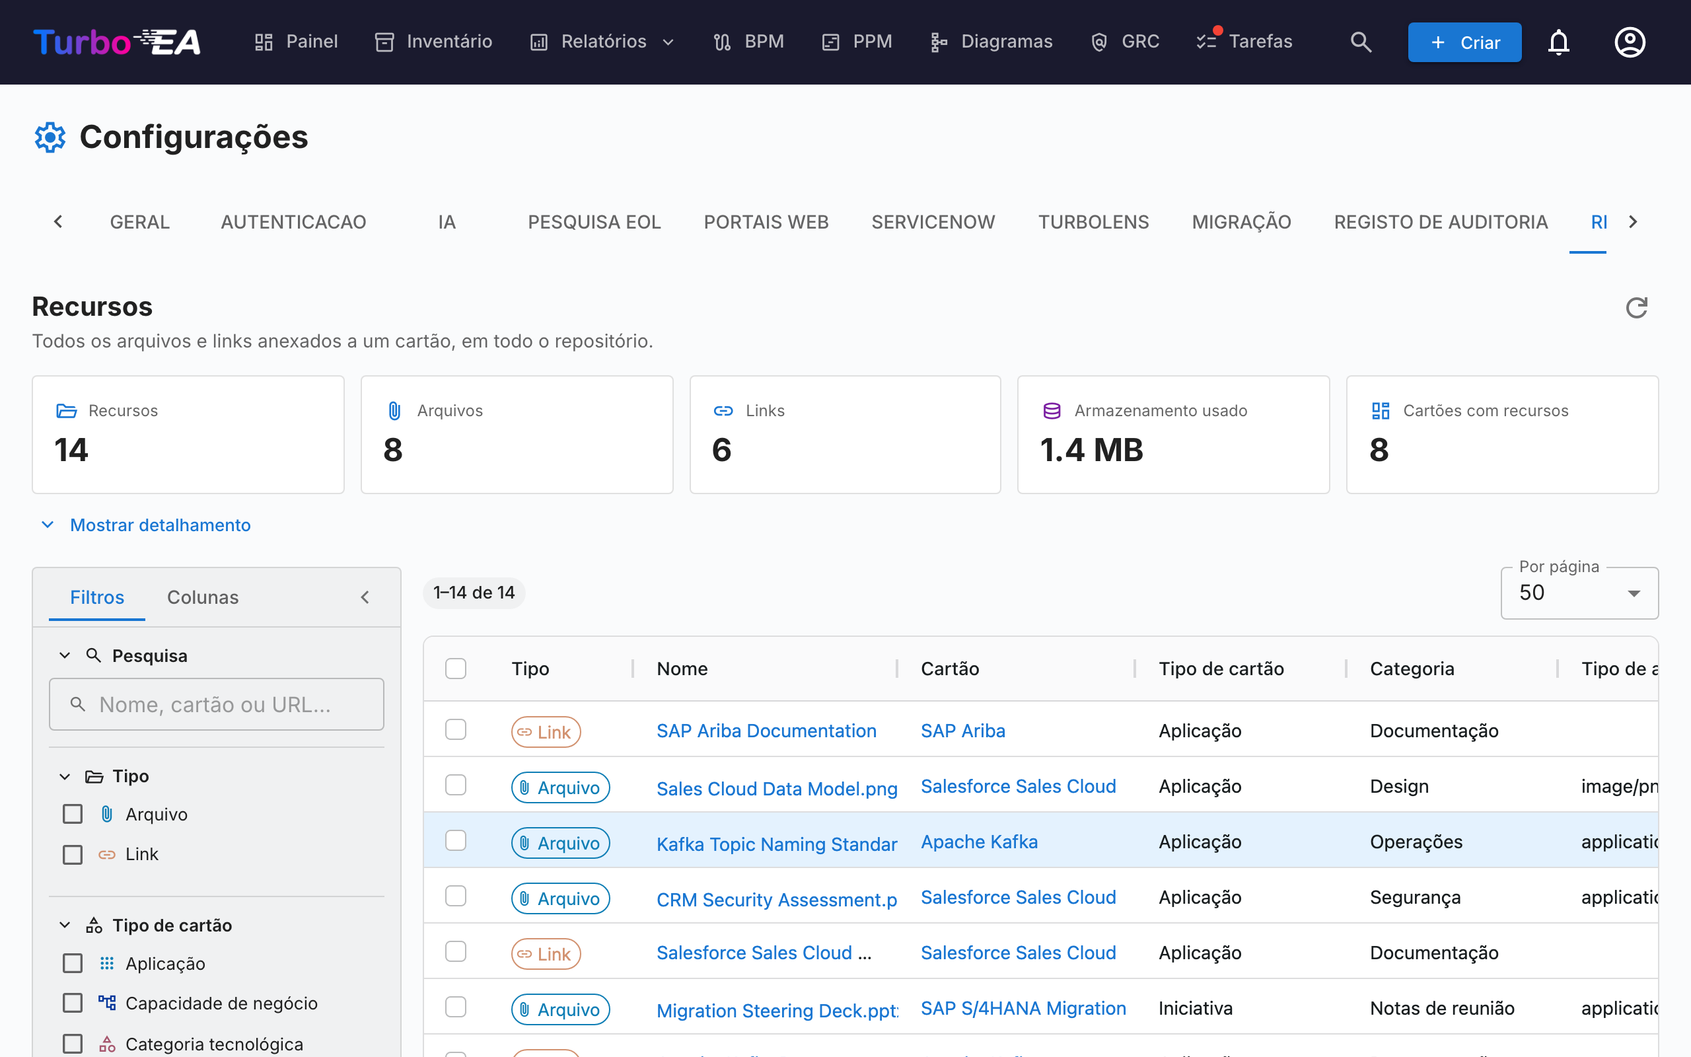Open the REGISTO DE AUDITORIA tab

[1441, 223]
